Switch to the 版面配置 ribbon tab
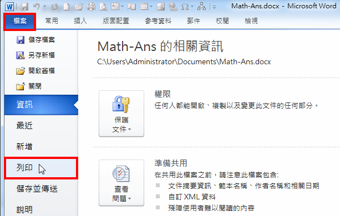The height and width of the screenshot is (216, 340). [x=116, y=21]
